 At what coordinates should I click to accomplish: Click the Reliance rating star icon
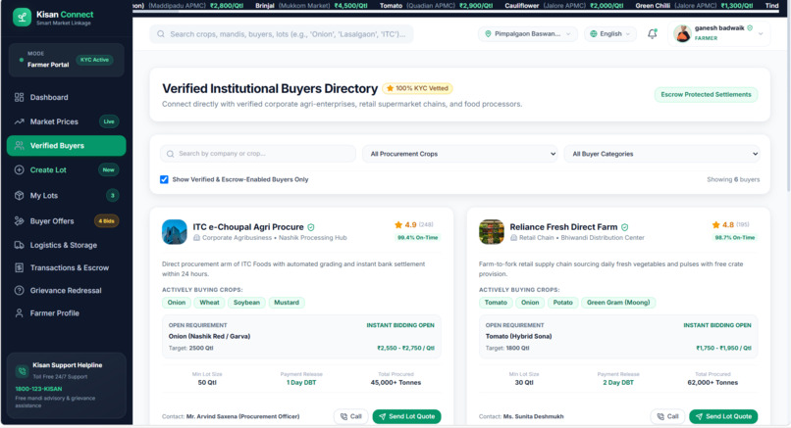coord(715,224)
